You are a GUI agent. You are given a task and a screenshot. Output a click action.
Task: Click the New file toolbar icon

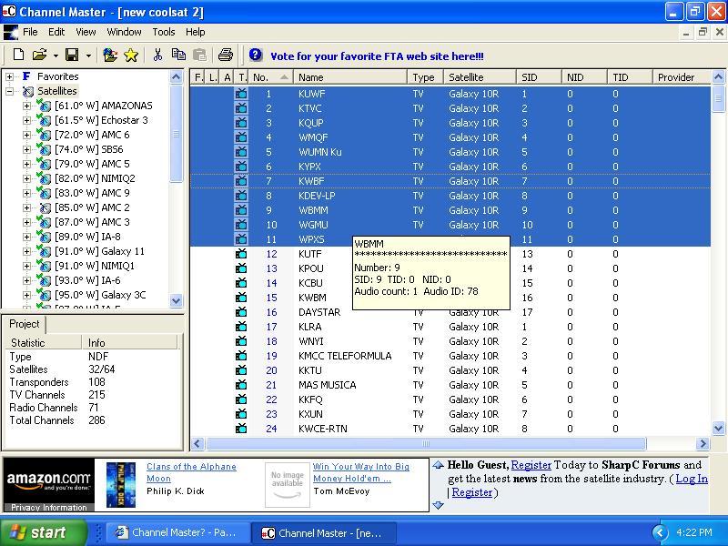tap(18, 55)
